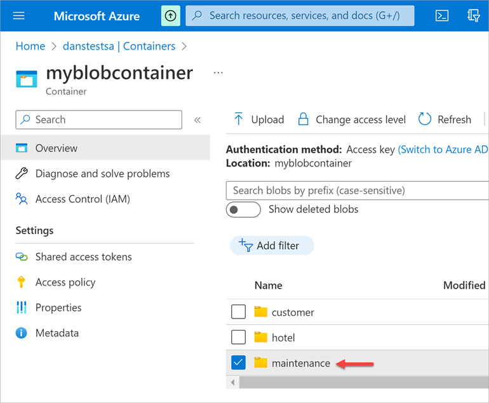Click the customer folder icon
This screenshot has width=489, height=403.
[x=261, y=311]
